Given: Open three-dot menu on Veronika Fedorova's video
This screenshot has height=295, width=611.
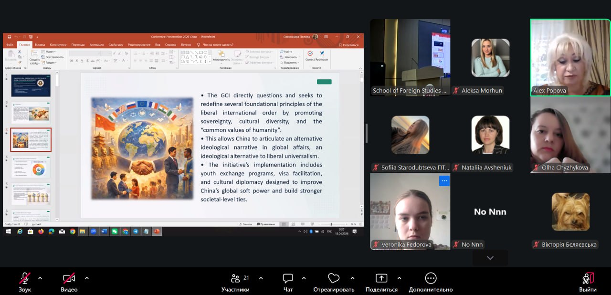Looking at the screenshot, I should point(444,181).
